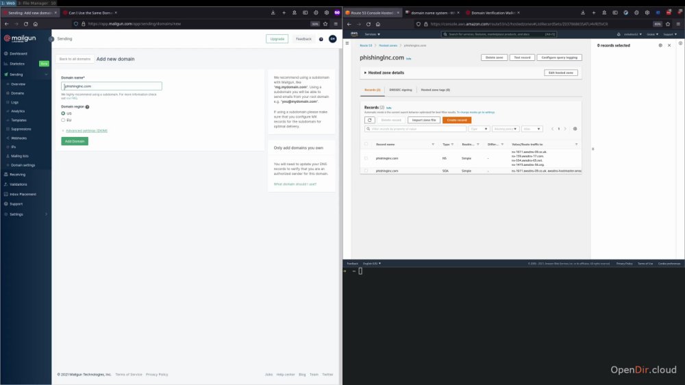
Task: Open downloads in the Mailgun browser toolbar
Action: click(273, 12)
